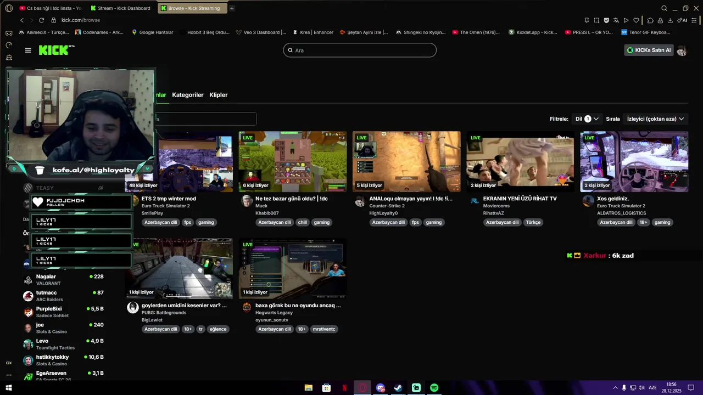Click the eğlence tag on BigLawiet stream
The width and height of the screenshot is (703, 395).
tap(218, 329)
